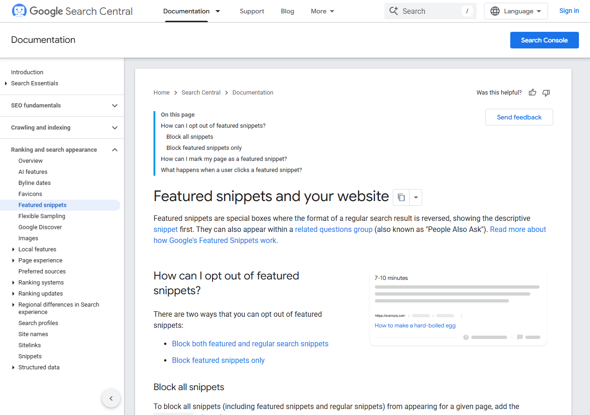Open the More menu
The height and width of the screenshot is (415, 590).
coord(323,11)
